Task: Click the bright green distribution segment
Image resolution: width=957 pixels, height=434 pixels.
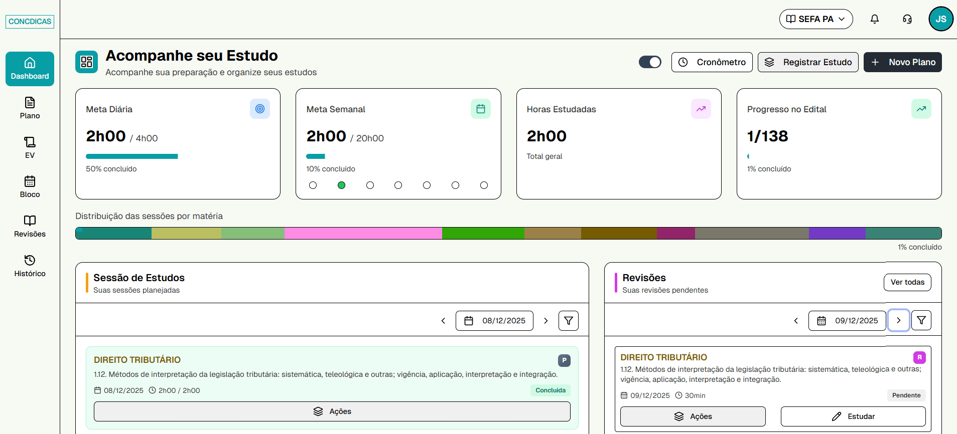Action: click(483, 233)
